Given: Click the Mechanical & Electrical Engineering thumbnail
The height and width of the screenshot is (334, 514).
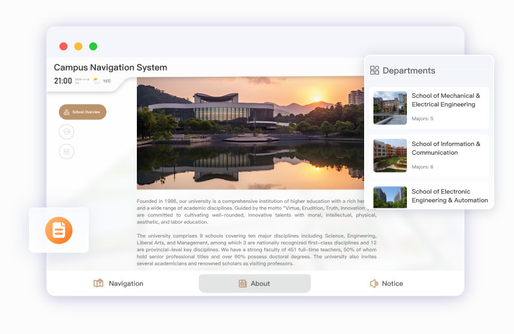Looking at the screenshot, I should coord(390,108).
